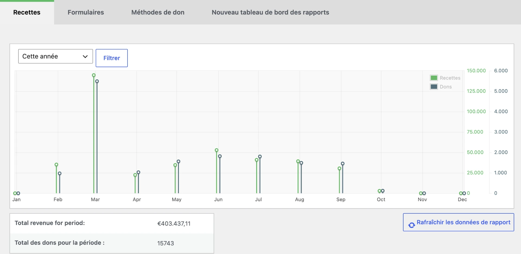Viewport: 521px width, 254px height.
Task: Click the dark Dons point for Feb
Action: (x=60, y=173)
